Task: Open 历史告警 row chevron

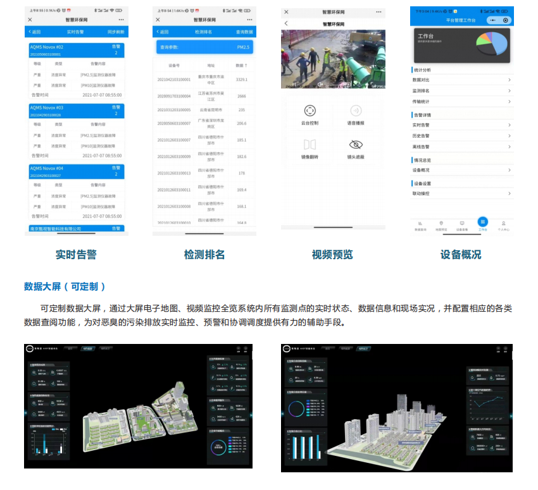Action: [x=509, y=136]
